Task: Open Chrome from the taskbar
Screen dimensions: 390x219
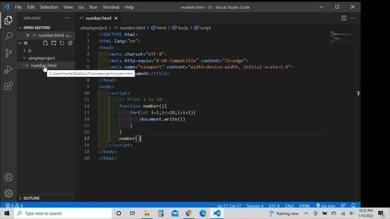Action: click(189, 214)
